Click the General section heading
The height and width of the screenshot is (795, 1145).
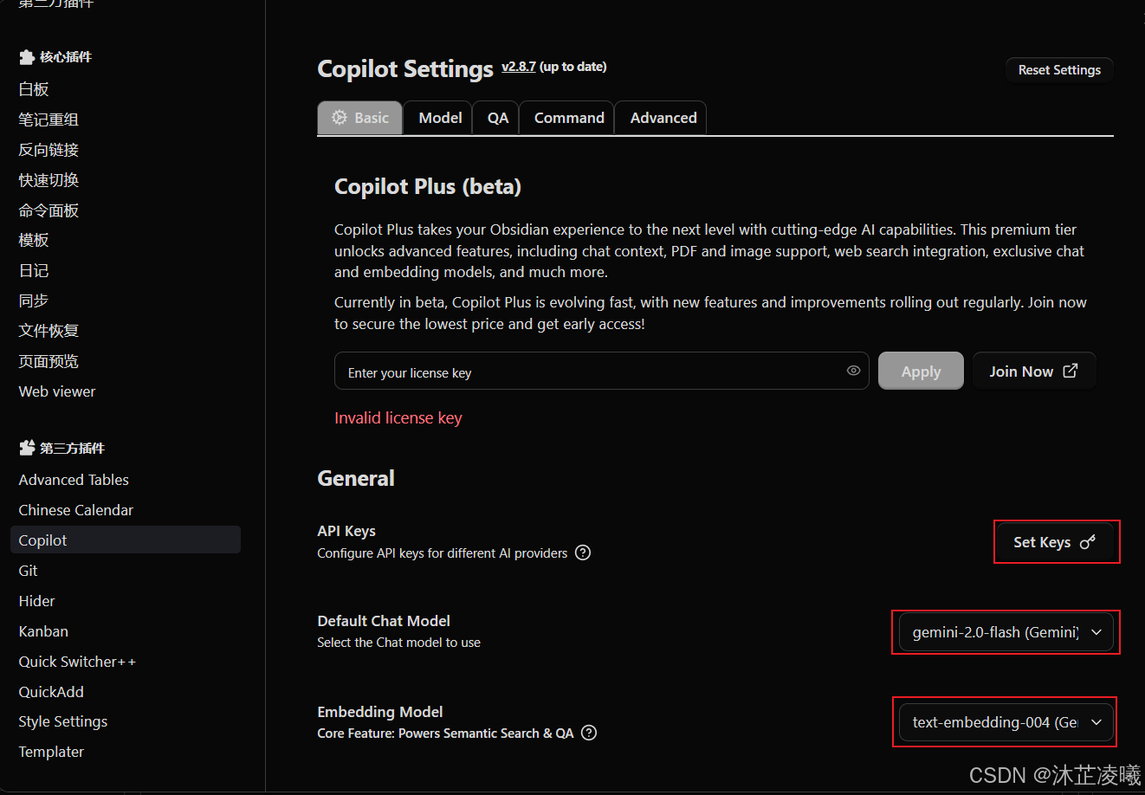[356, 478]
